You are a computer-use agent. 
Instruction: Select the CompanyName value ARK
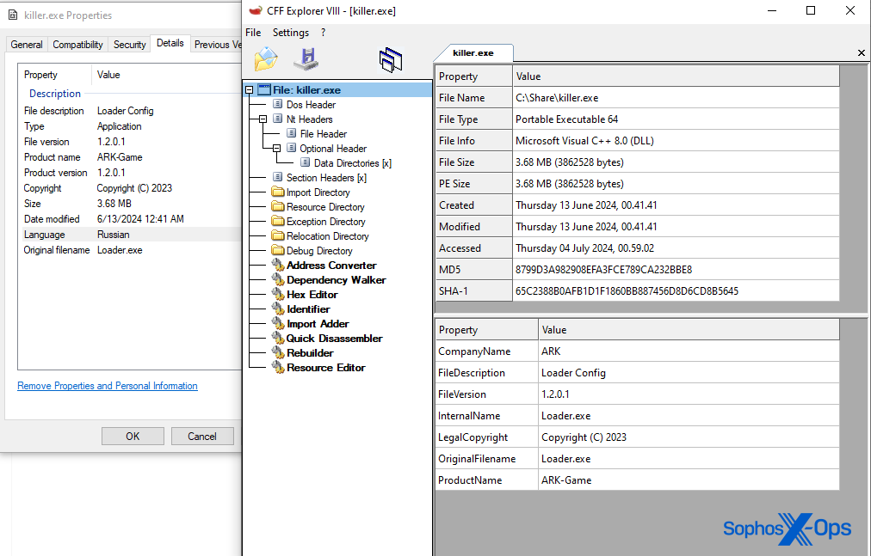tap(689, 351)
